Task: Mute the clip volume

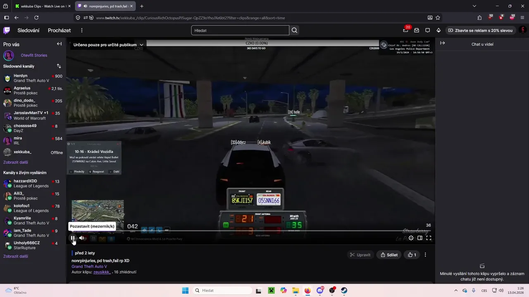Action: click(82, 238)
